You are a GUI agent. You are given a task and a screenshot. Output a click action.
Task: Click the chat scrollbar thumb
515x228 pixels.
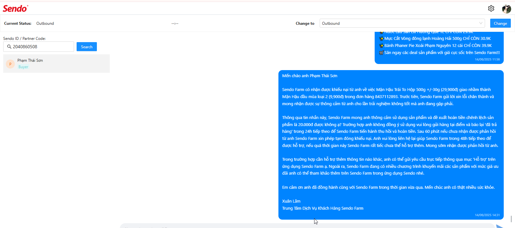point(511,219)
